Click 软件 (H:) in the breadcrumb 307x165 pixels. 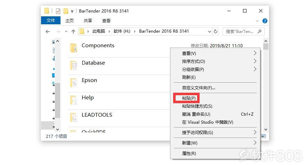click(x=122, y=31)
